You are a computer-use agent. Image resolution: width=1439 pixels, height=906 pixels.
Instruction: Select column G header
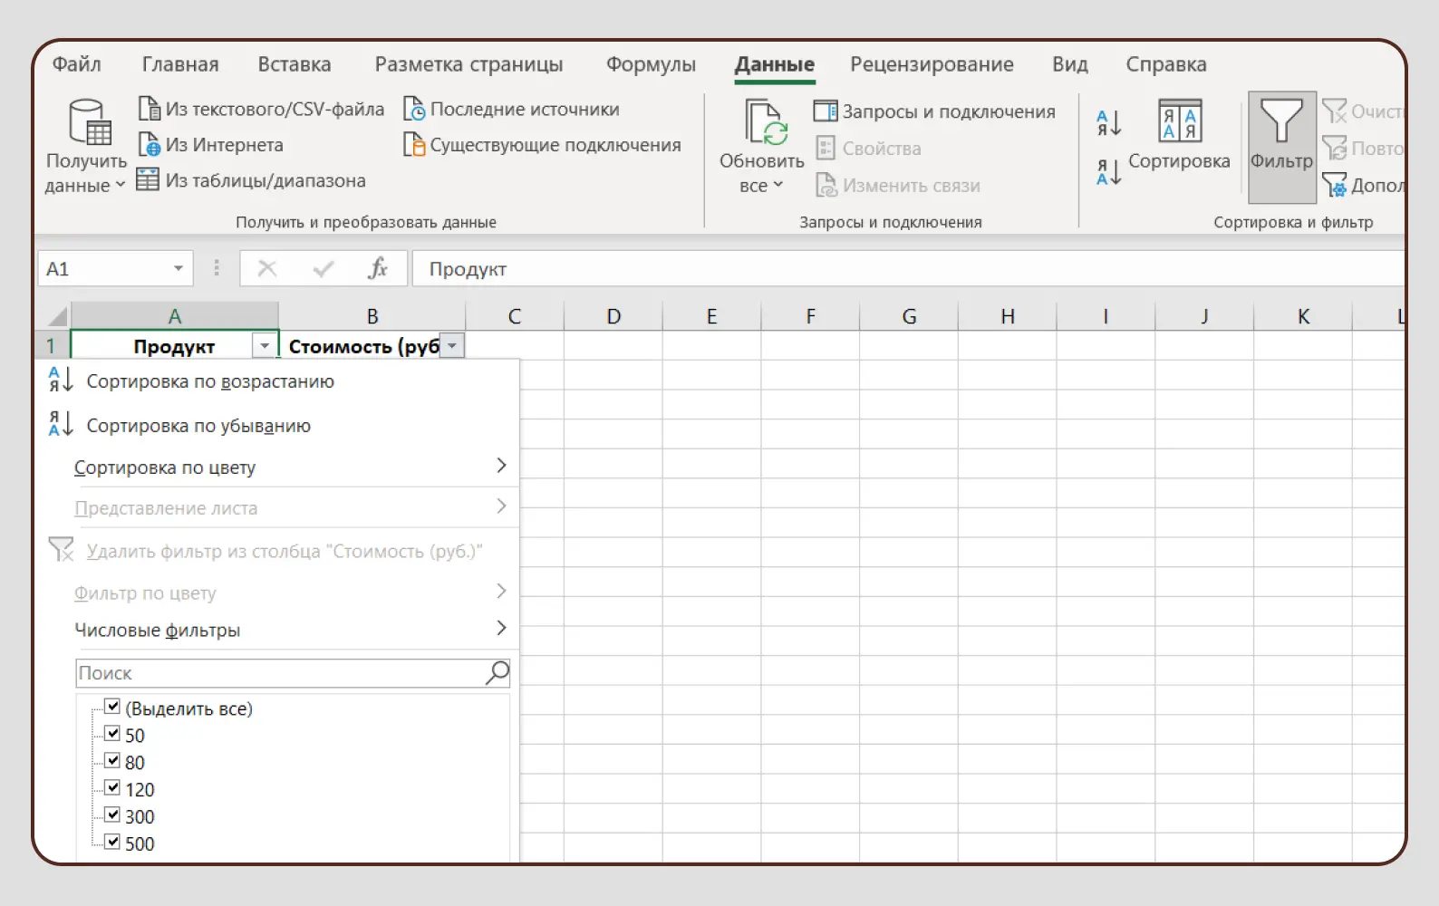click(x=909, y=316)
